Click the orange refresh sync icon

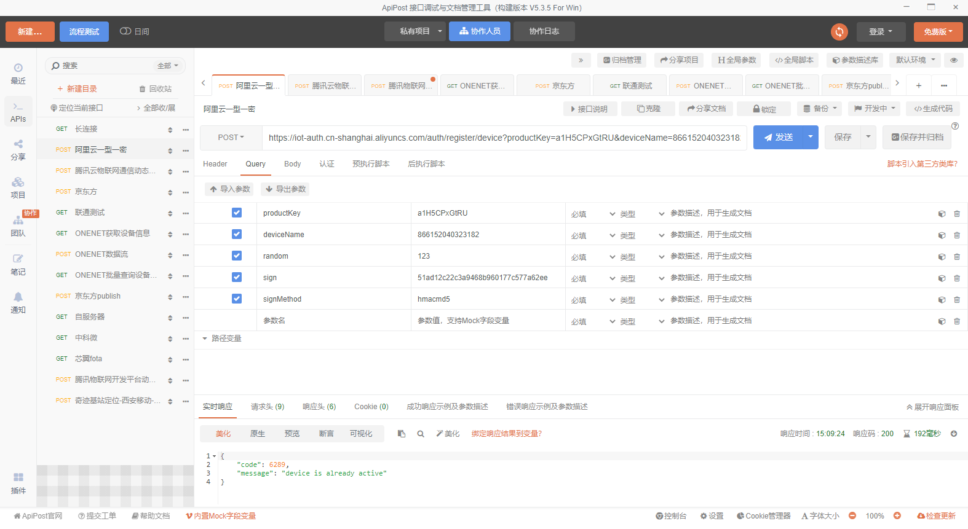839,31
